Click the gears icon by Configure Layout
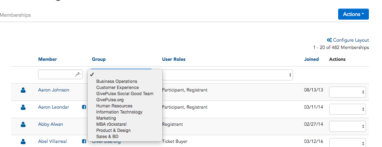 click(329, 40)
